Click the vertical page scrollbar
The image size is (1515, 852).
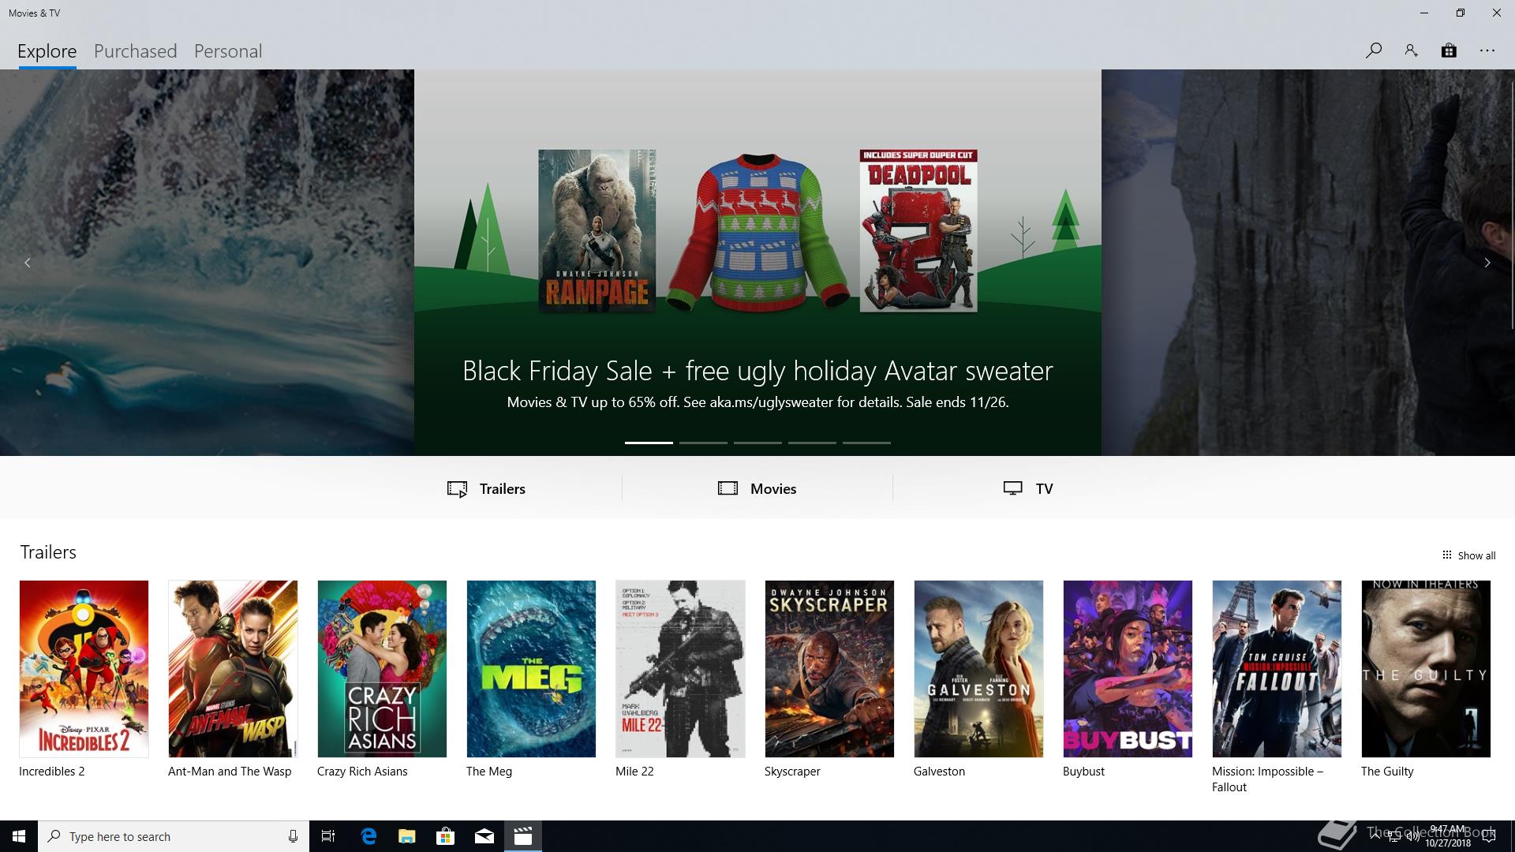point(1512,205)
